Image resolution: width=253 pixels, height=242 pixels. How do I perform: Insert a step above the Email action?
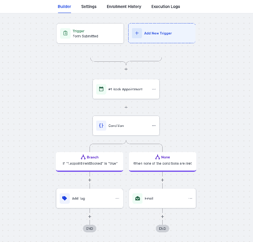(x=163, y=180)
